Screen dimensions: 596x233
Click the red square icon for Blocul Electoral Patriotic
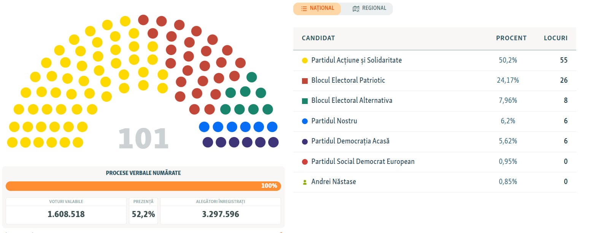point(305,81)
